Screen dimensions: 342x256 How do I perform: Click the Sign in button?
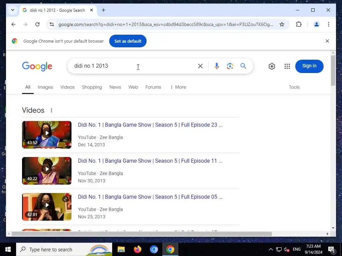(309, 66)
